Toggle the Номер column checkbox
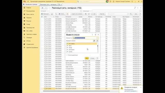Screen dimensions: 165x93 click(x=68, y=48)
